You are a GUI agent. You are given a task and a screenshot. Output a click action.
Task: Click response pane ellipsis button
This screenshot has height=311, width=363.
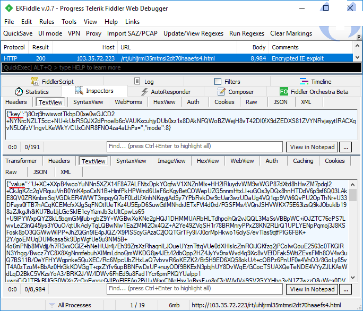345,289
